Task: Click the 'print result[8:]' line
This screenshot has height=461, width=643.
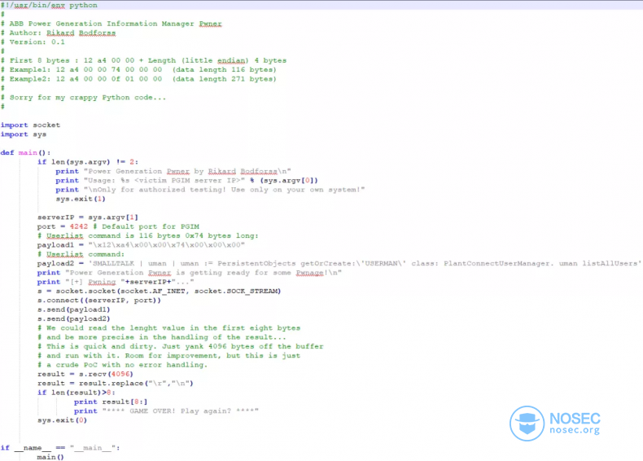Action: pos(111,402)
